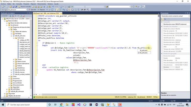The width and height of the screenshot is (191, 107).
Task: Click the Disconnect icon in Object Explorer
Action: click(13, 16)
